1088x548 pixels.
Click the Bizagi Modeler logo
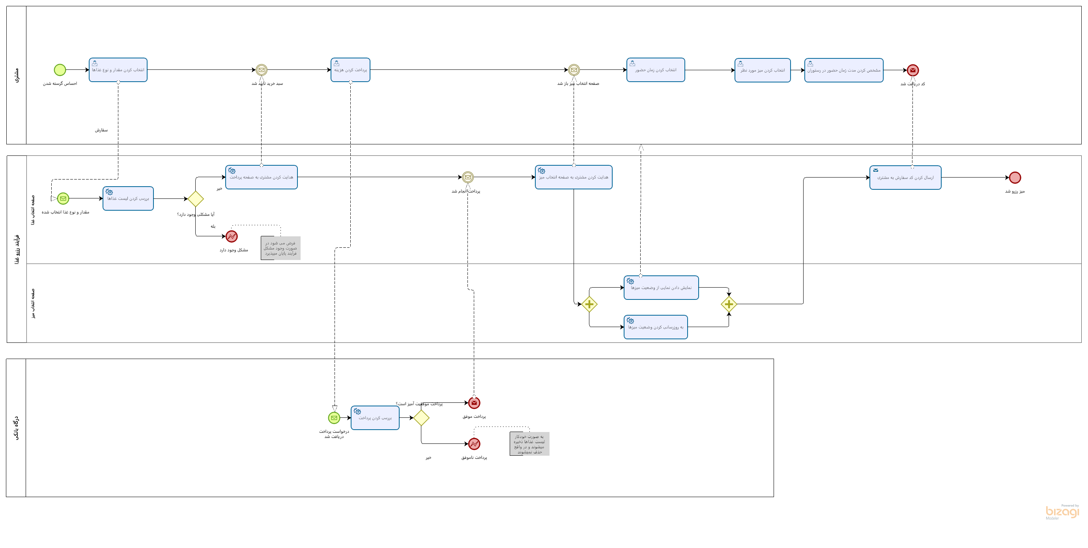[1062, 512]
